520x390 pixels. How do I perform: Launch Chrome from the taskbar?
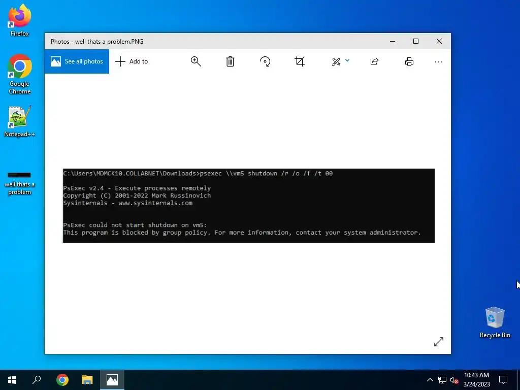coord(62,380)
